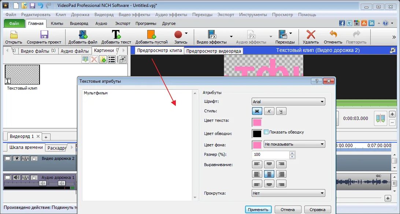The image size is (400, 214).
Task: Mute Аудио дорожка 1 speaker icon
Action: point(16,177)
